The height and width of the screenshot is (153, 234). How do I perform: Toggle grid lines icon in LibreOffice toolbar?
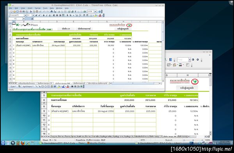[188, 65]
